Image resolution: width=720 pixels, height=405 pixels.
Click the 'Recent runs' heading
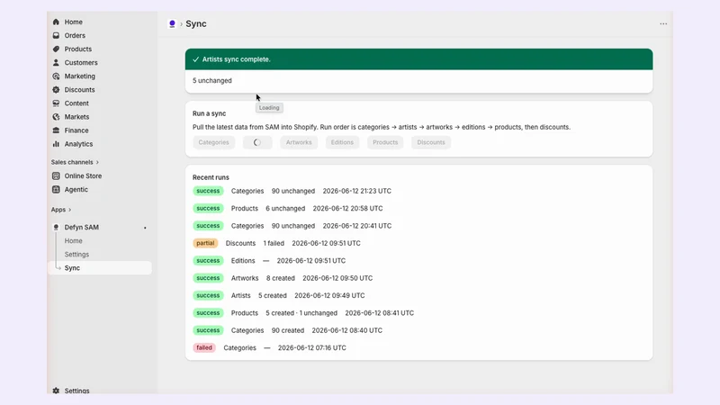pos(211,177)
